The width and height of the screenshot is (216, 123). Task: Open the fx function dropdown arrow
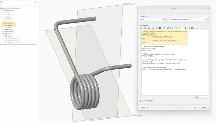182,28
